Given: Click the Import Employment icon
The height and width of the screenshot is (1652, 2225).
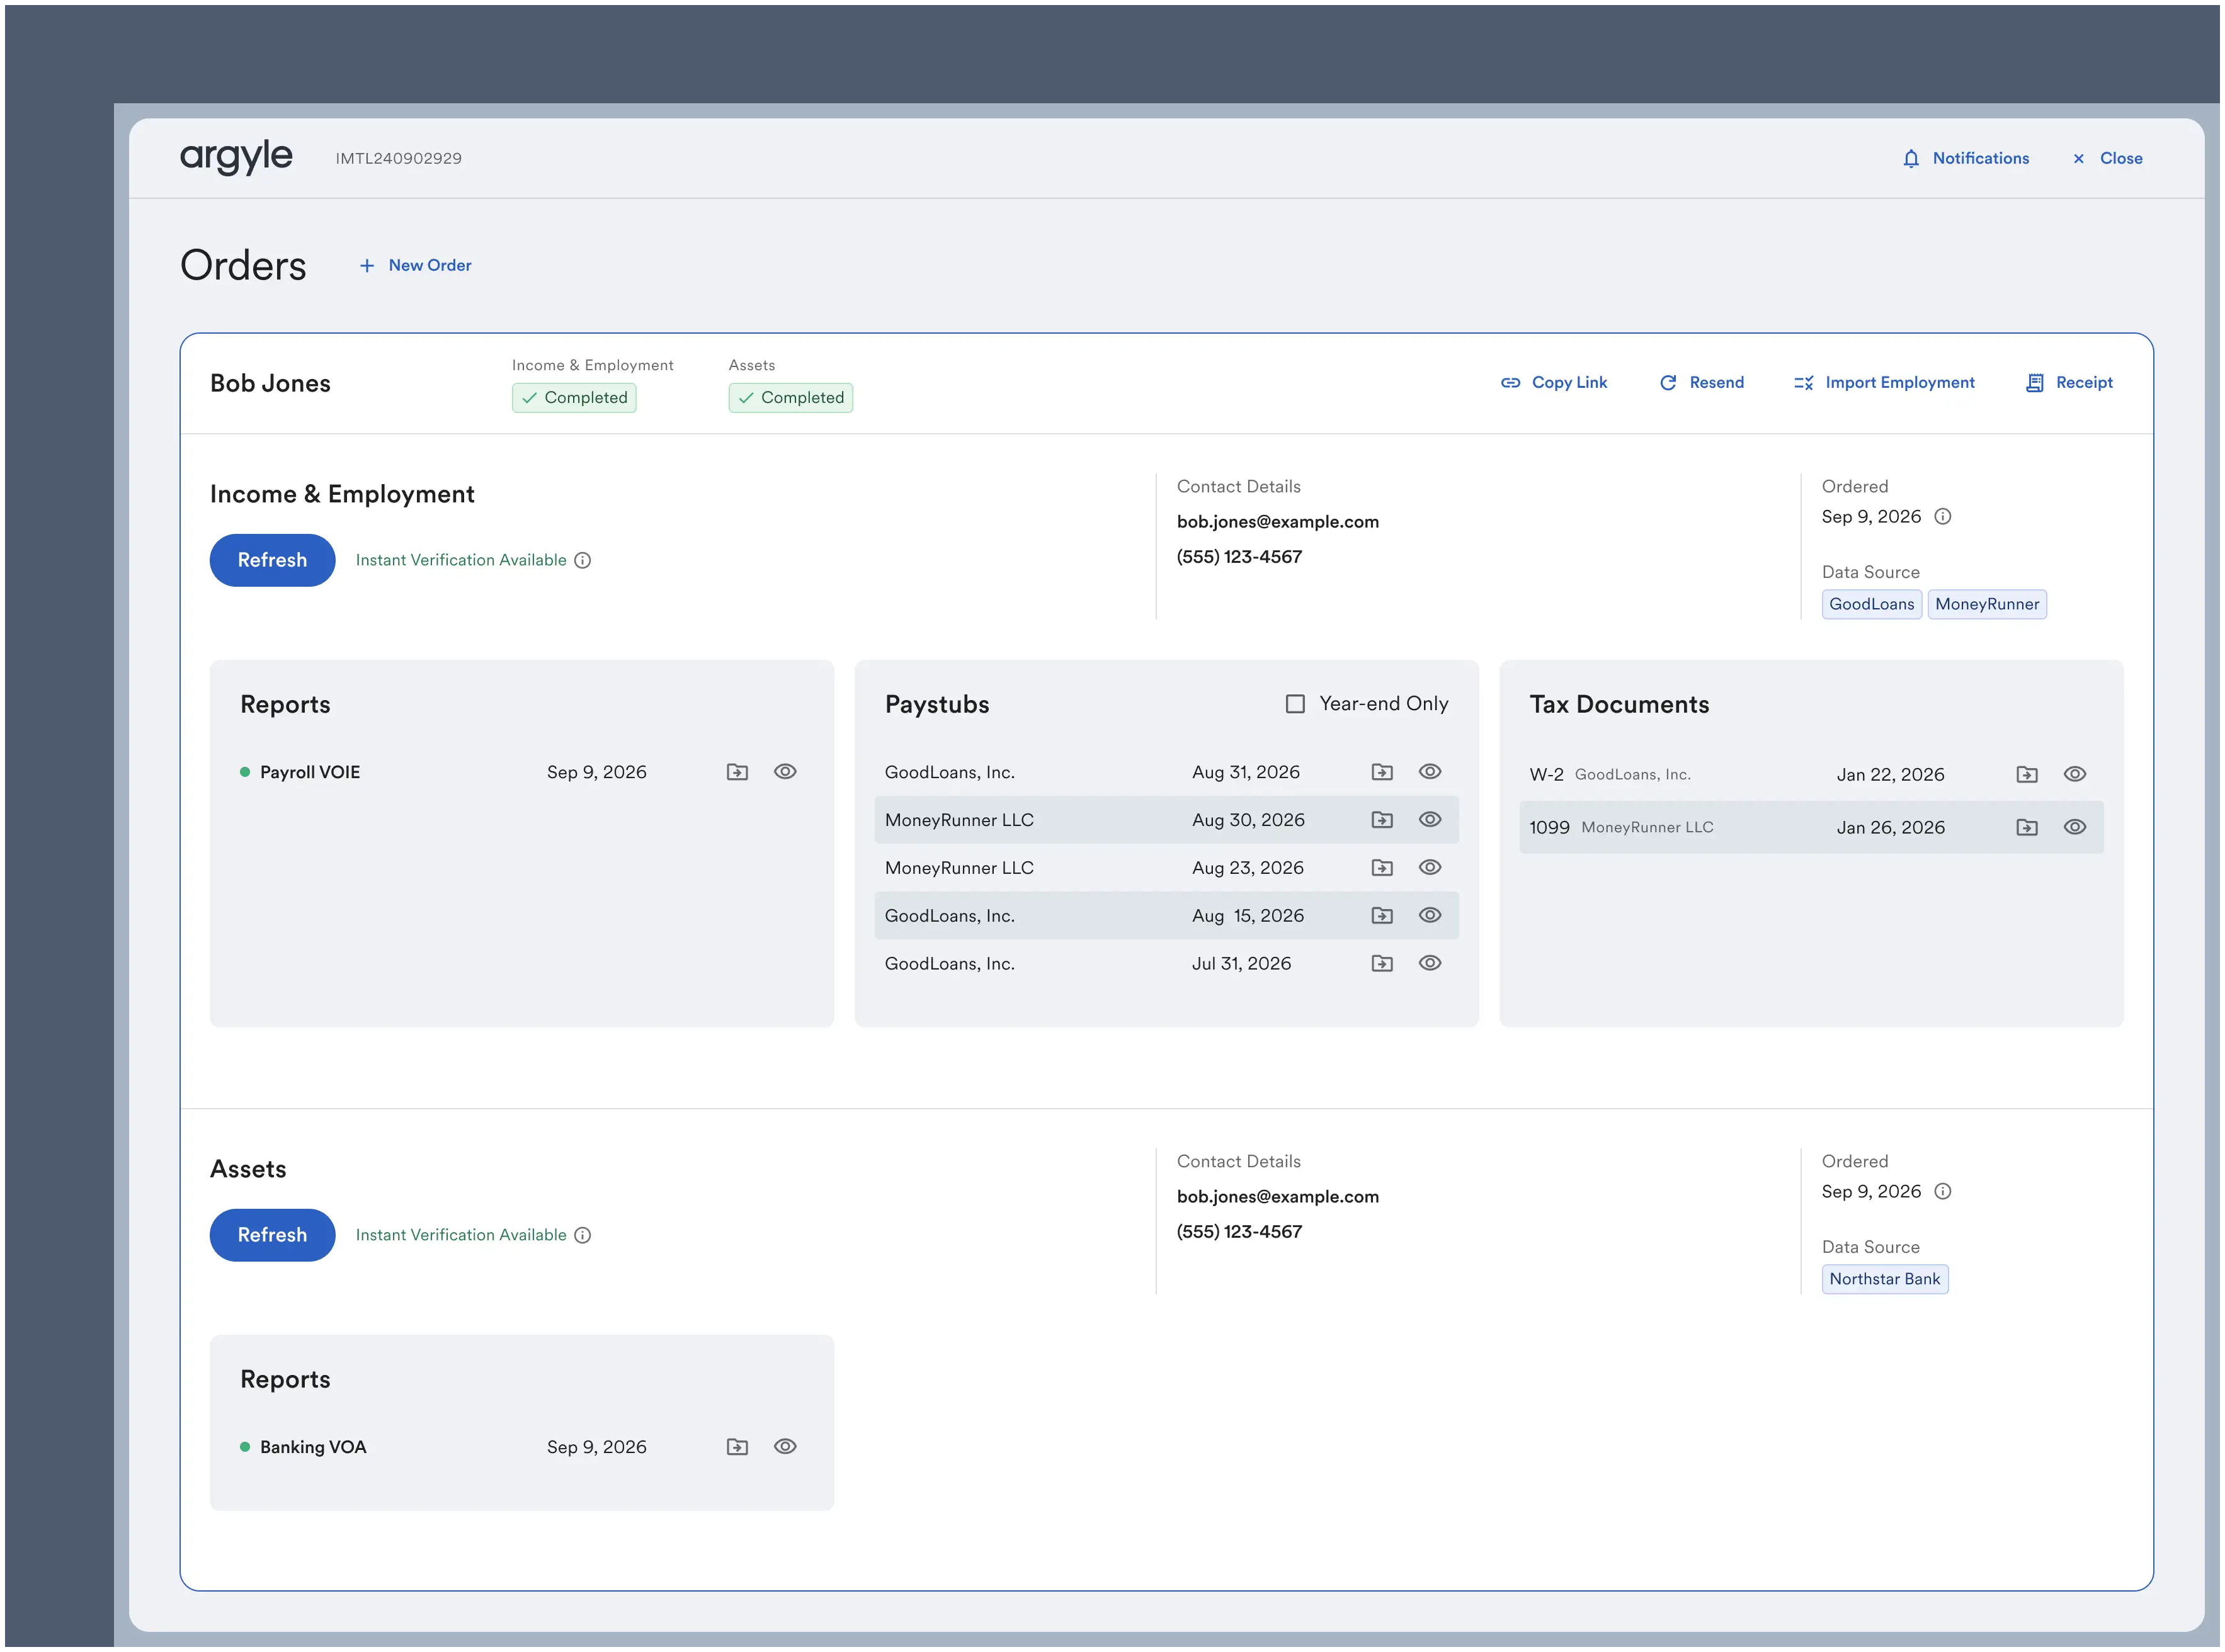Looking at the screenshot, I should 1803,382.
